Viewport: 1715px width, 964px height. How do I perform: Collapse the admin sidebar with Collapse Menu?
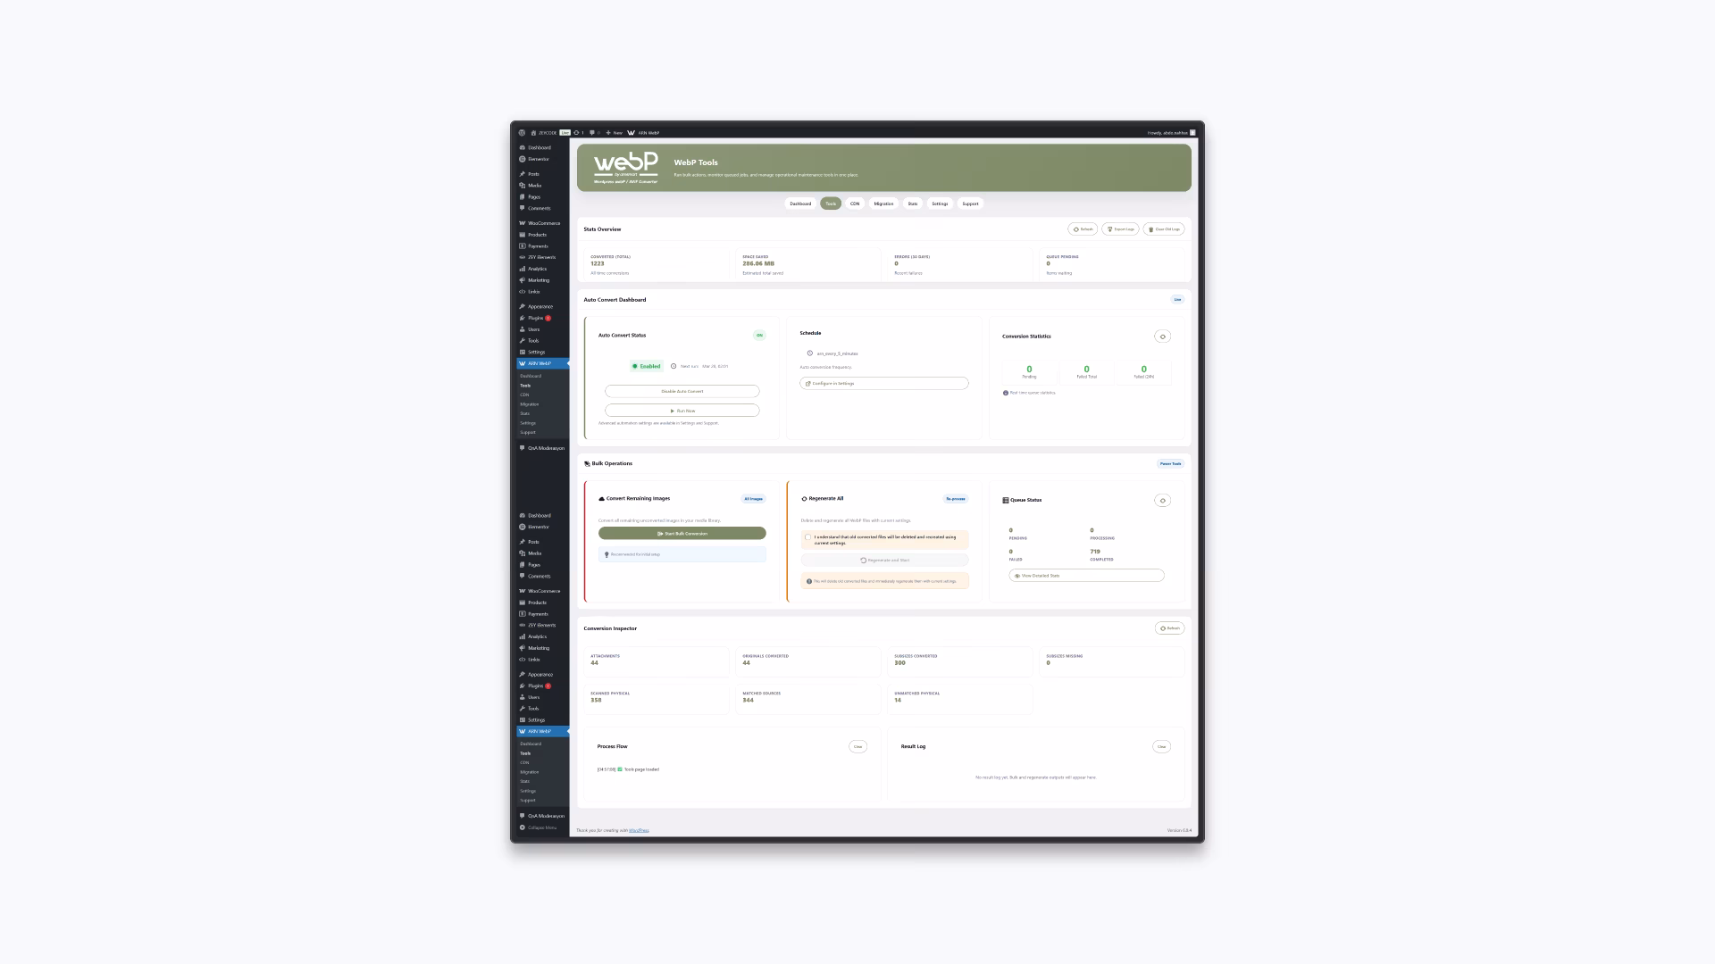pyautogui.click(x=541, y=827)
